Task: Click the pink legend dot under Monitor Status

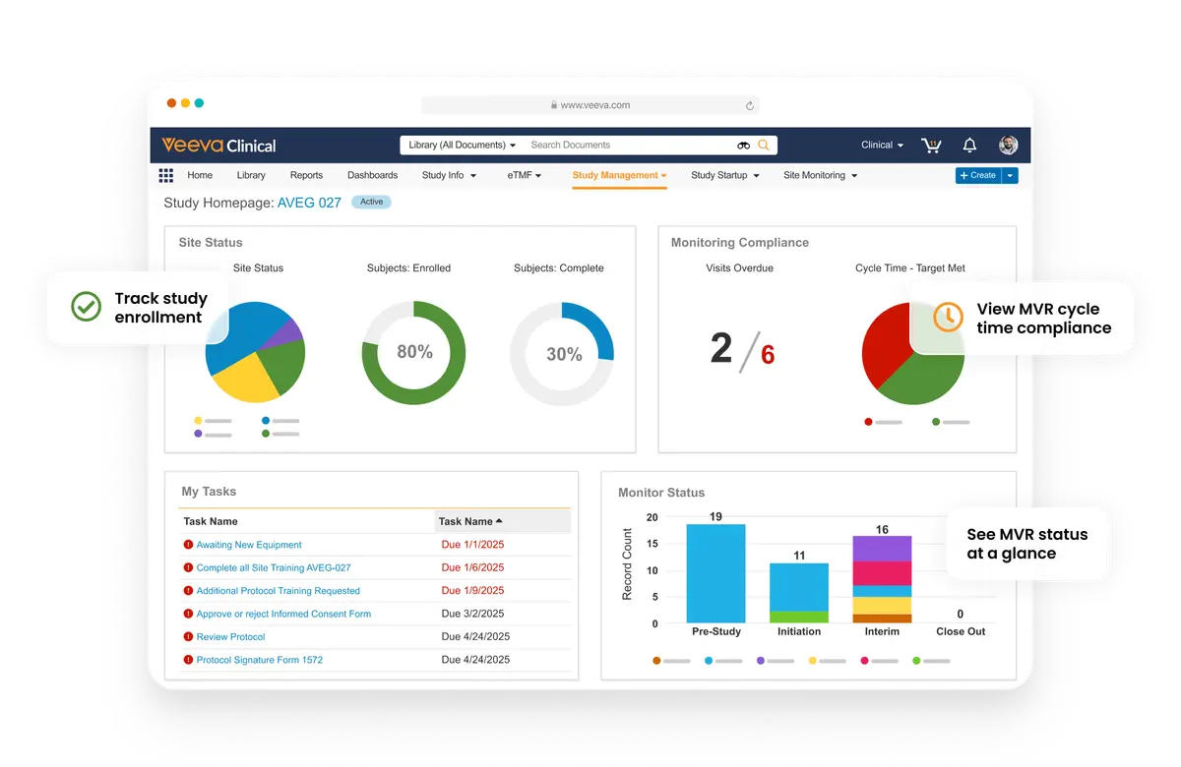Action: (865, 661)
